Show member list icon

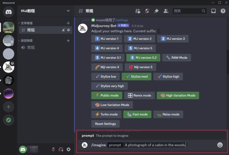coord(166,11)
